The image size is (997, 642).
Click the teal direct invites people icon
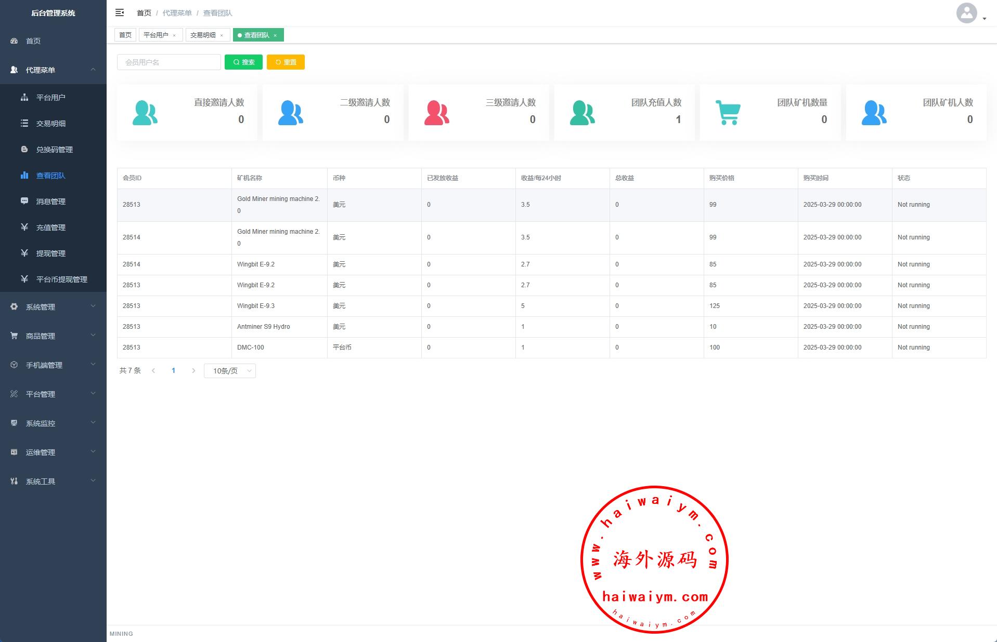(x=145, y=113)
